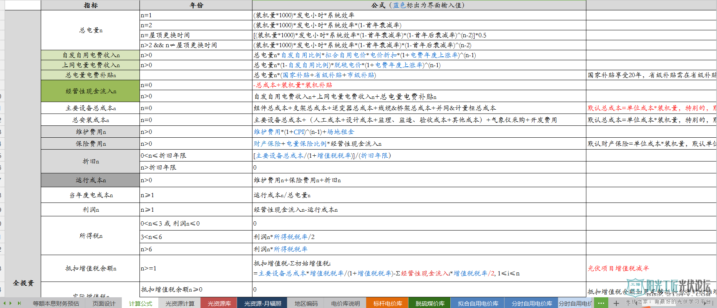Image resolution: width=717 pixels, height=308 pixels.
Task: Add a new sheet with the plus button
Action: pyautogui.click(x=616, y=303)
